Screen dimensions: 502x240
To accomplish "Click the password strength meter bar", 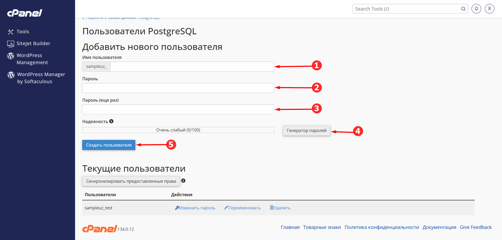I will (x=178, y=130).
